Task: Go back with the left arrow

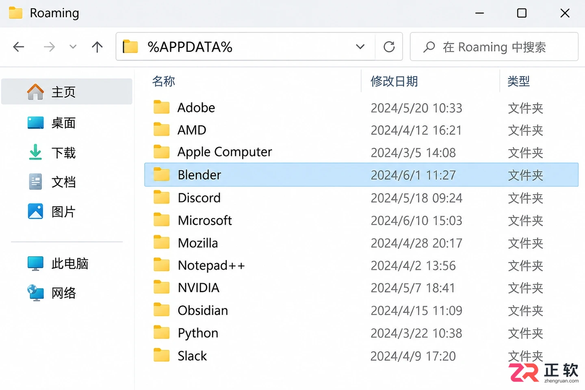Action: [x=19, y=47]
